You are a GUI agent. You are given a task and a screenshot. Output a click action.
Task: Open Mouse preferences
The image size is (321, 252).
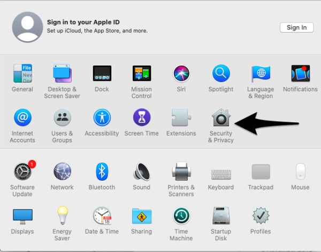pos(301,172)
